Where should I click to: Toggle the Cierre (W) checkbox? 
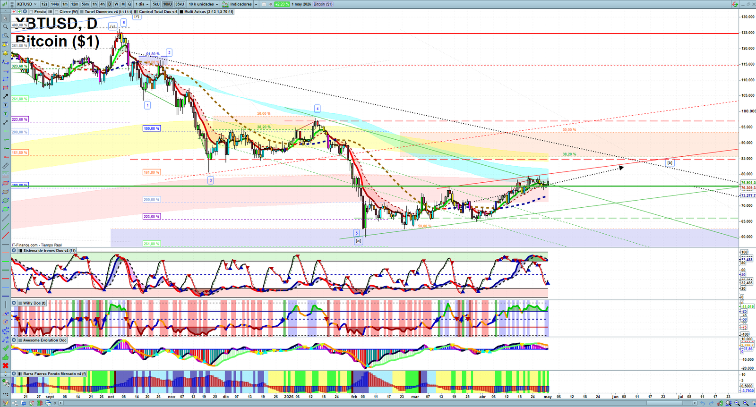pyautogui.click(x=56, y=11)
